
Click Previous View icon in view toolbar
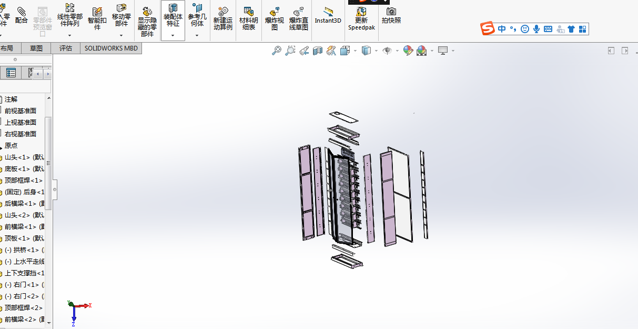click(x=304, y=51)
